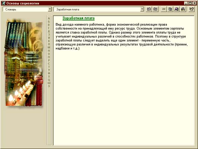Expand the Словарь section dropdown
198x149 pixels.
(x=50, y=9)
